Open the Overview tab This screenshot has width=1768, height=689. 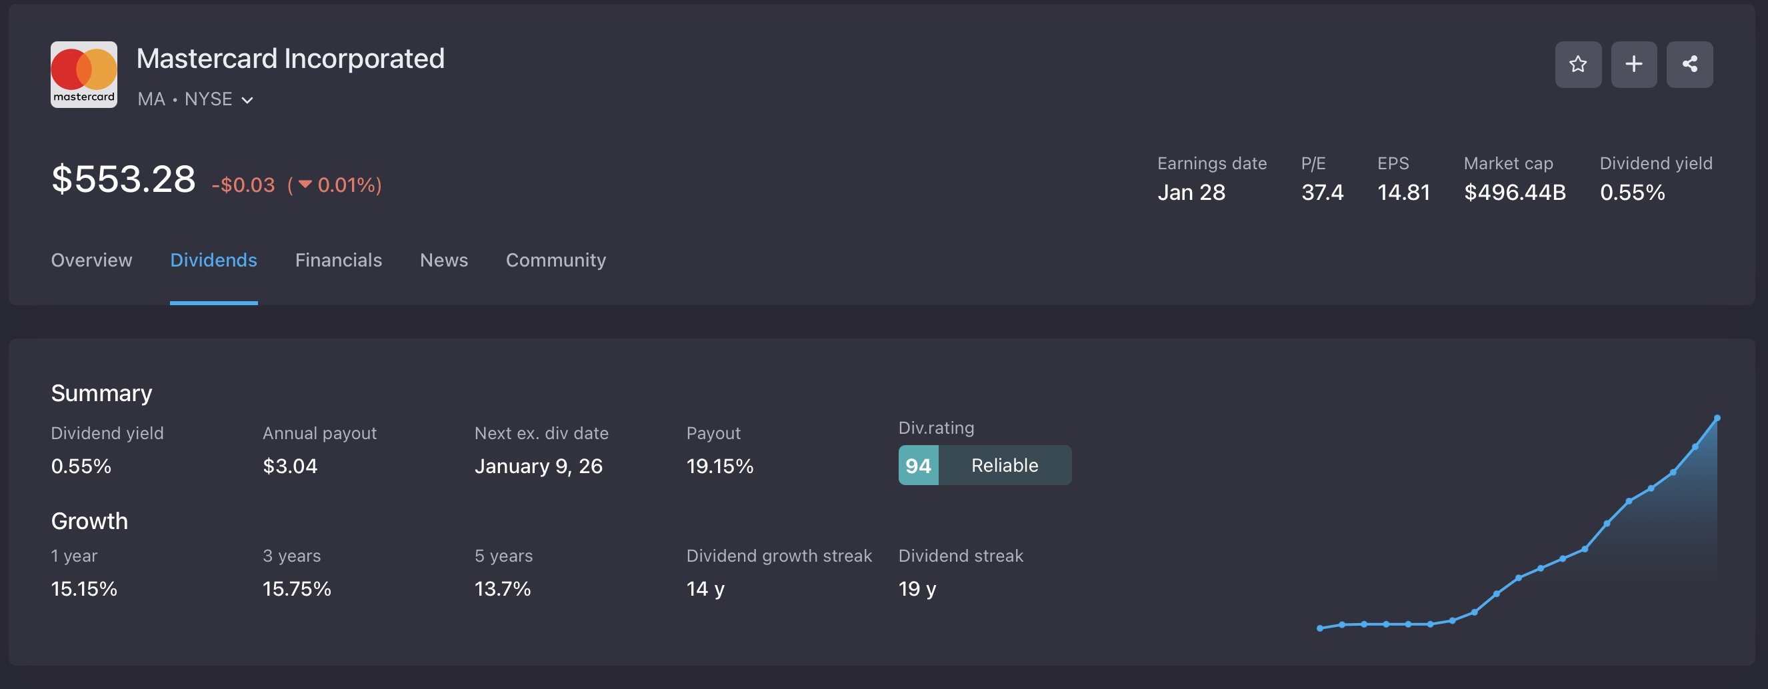pyautogui.click(x=91, y=260)
